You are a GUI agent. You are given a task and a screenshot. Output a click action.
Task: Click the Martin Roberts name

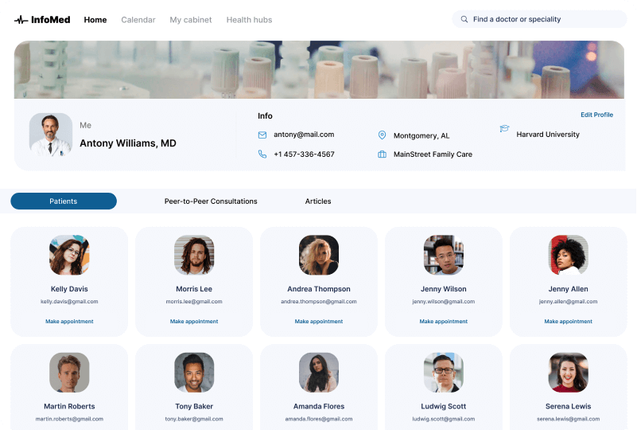coord(69,406)
